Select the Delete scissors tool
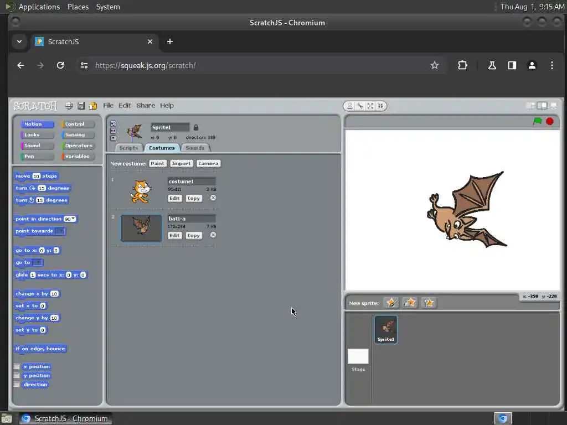Image resolution: width=567 pixels, height=425 pixels. click(360, 106)
